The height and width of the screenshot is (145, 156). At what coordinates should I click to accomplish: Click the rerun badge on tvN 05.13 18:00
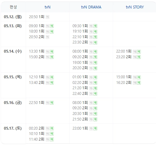tap(52, 32)
